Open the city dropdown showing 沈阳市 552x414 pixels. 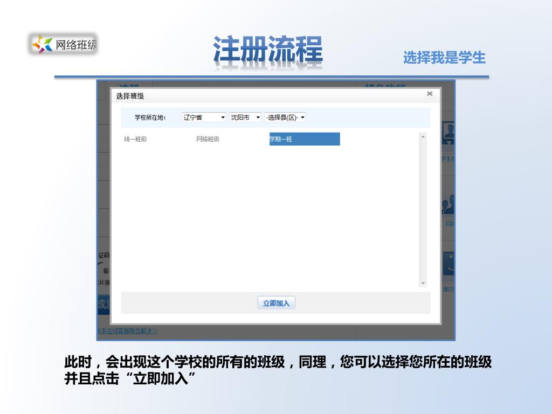click(245, 118)
